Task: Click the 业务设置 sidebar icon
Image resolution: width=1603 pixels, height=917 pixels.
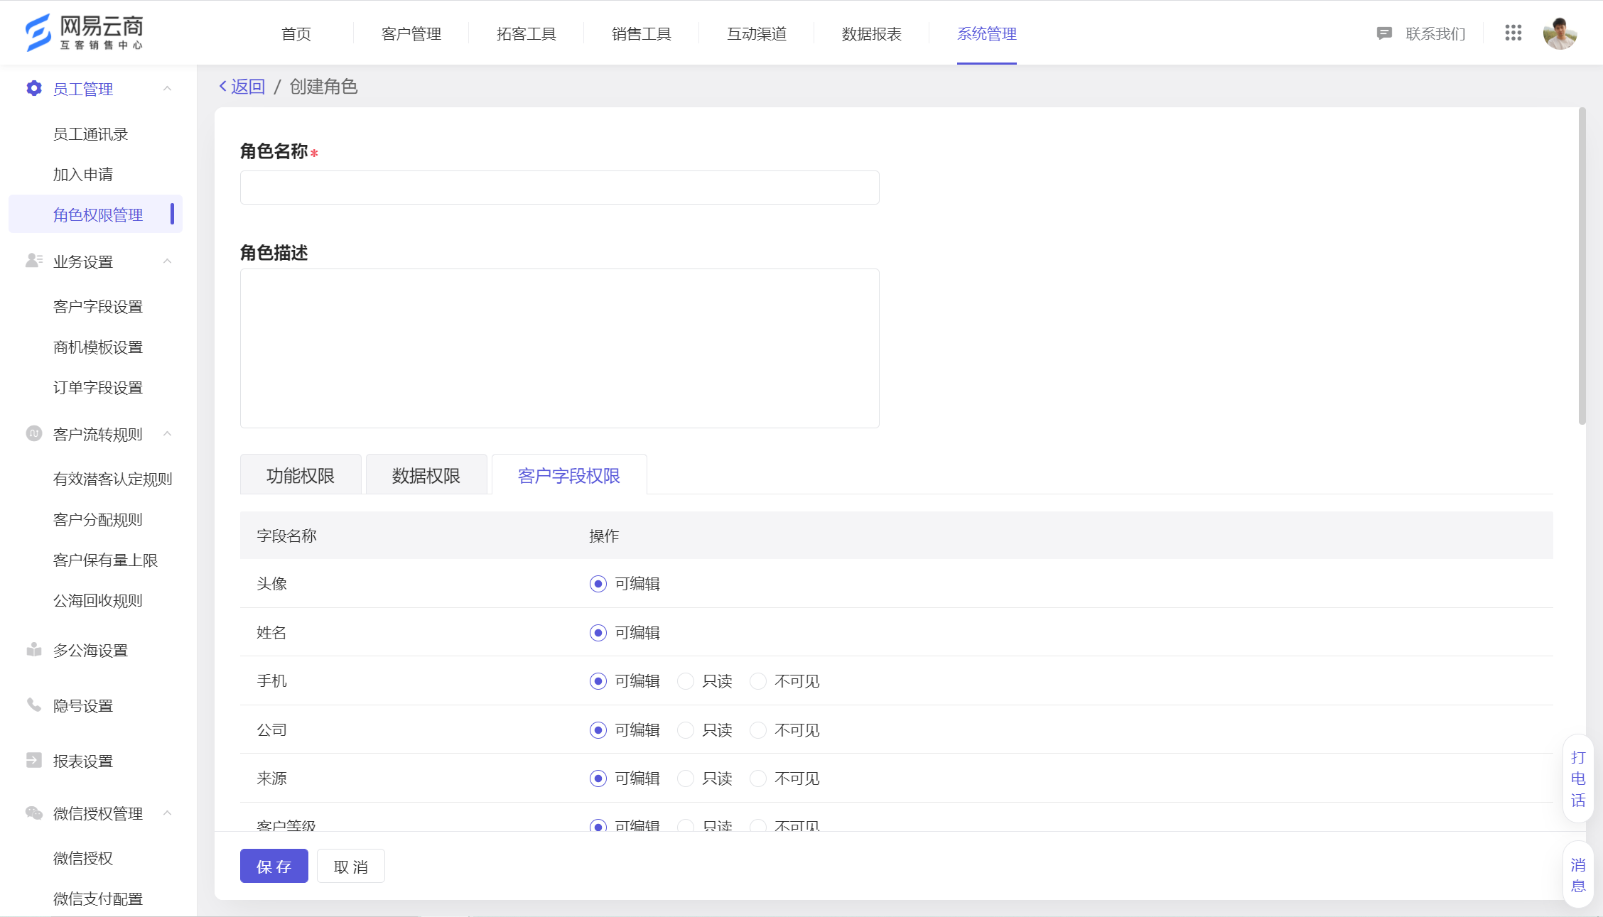Action: click(x=30, y=262)
